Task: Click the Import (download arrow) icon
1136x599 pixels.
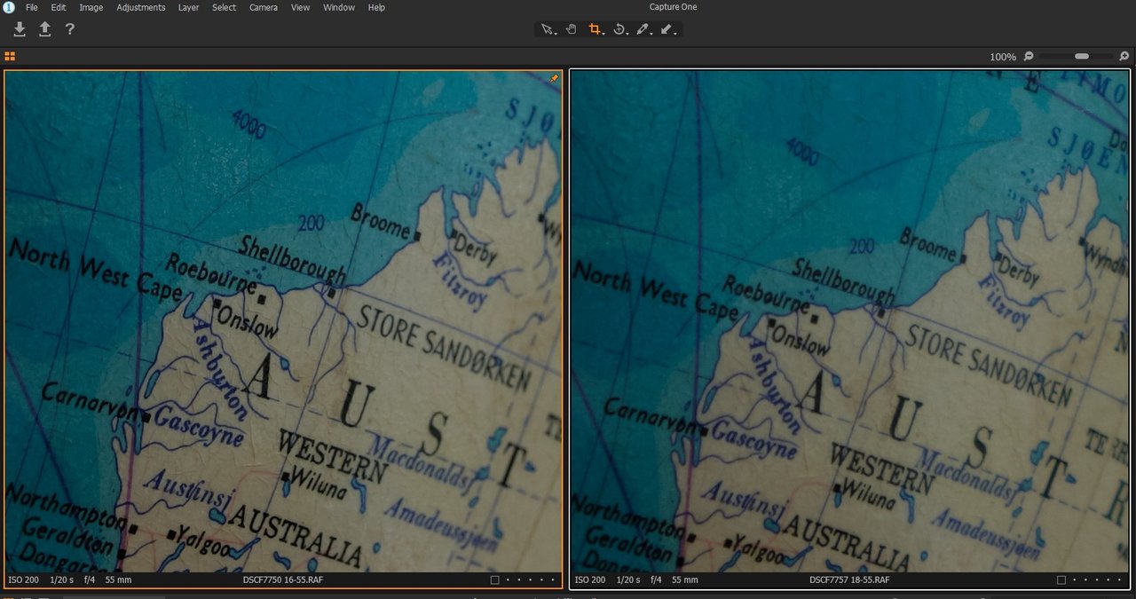Action: 20,29
